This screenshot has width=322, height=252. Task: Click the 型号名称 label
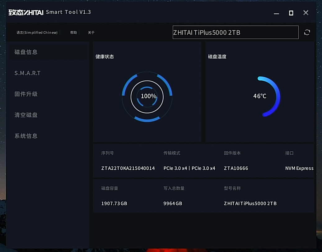click(x=232, y=188)
